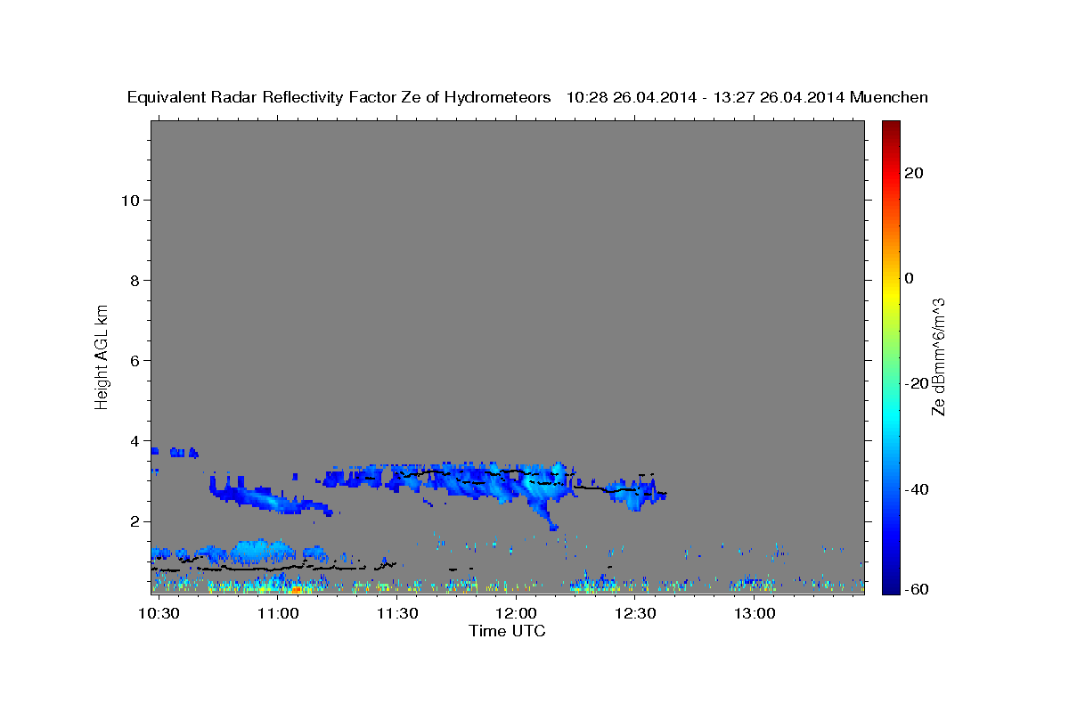Click the '13:00' time tick label
This screenshot has height=713, width=1069.
755,613
